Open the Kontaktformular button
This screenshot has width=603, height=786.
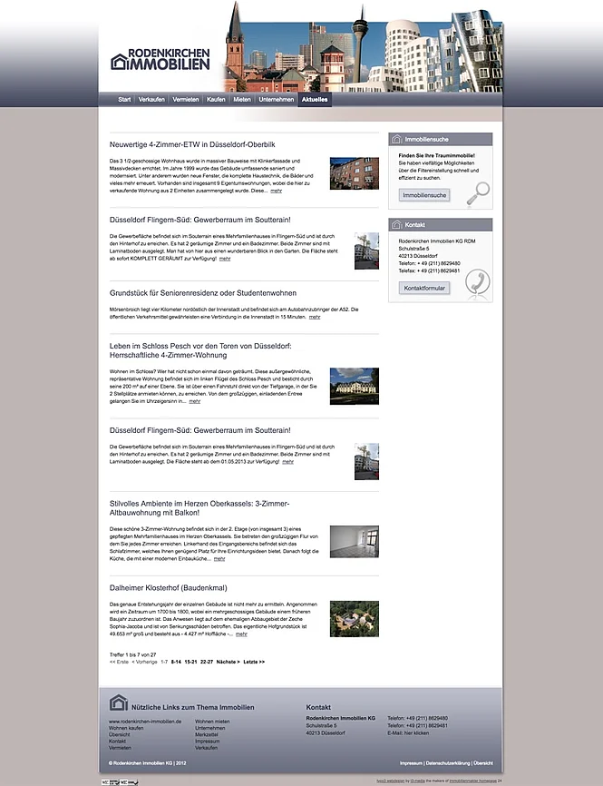pyautogui.click(x=424, y=288)
